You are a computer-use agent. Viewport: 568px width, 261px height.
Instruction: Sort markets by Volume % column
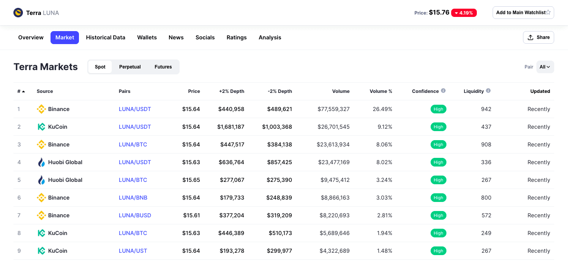381,91
